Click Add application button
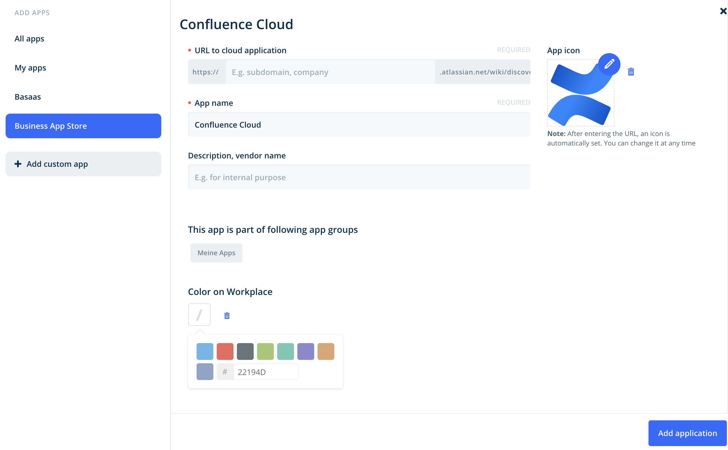Screen dimensions: 728x450 tap(687, 433)
